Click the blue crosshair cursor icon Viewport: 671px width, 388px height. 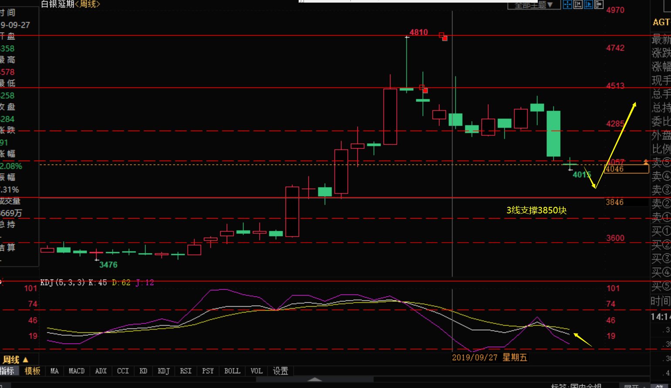(567, 4)
